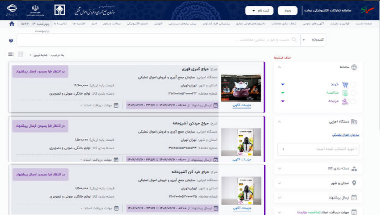The height and width of the screenshot is (215, 380).
Task: Click the kitchen chopper product thumbnail
Action: pyautogui.click(x=241, y=142)
